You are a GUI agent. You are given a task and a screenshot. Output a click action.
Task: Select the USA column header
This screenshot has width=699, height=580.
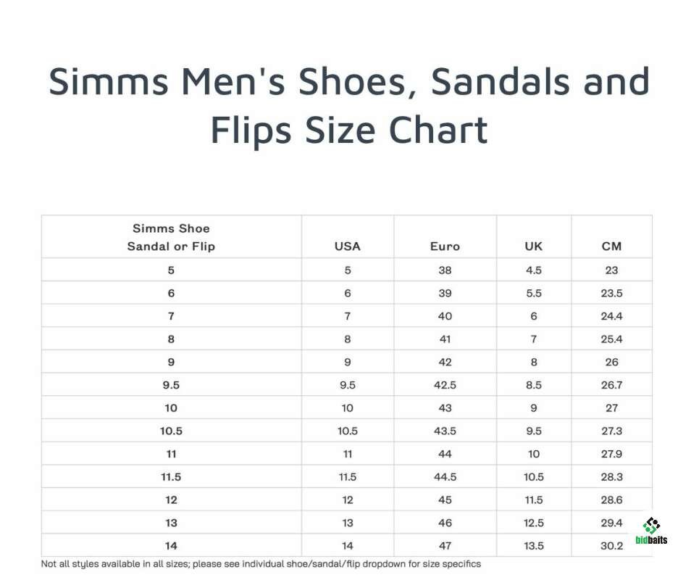tap(347, 246)
